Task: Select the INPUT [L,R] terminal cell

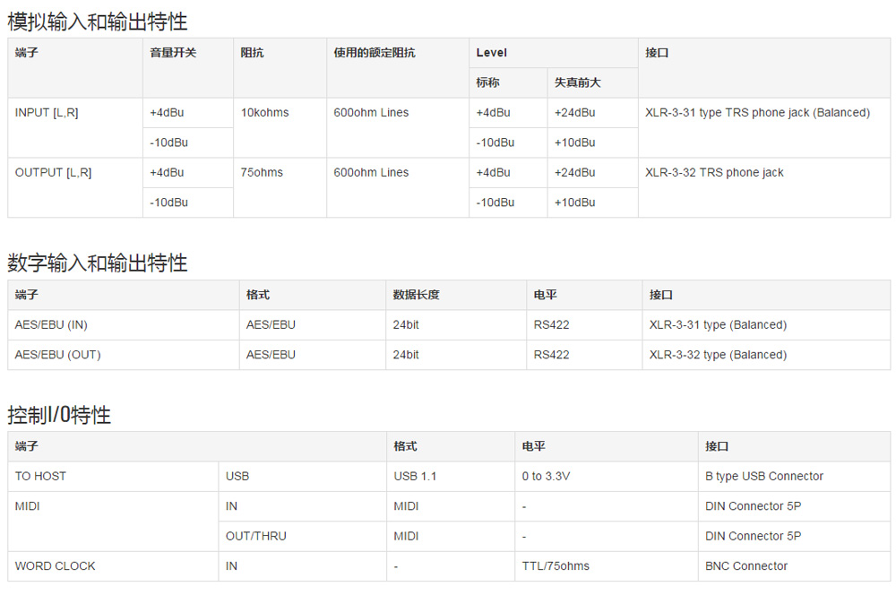Action: 47,113
